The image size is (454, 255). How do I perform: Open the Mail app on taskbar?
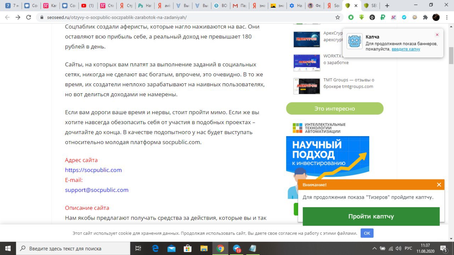tap(171, 248)
